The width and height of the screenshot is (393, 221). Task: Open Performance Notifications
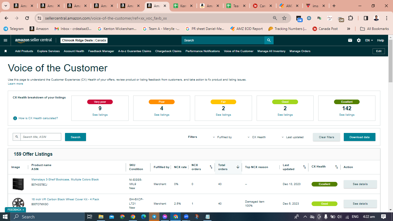tap(203, 51)
